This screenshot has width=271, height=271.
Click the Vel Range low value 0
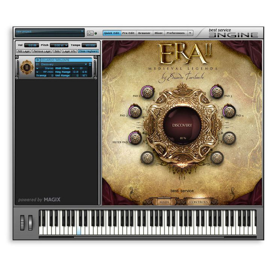point(77,76)
